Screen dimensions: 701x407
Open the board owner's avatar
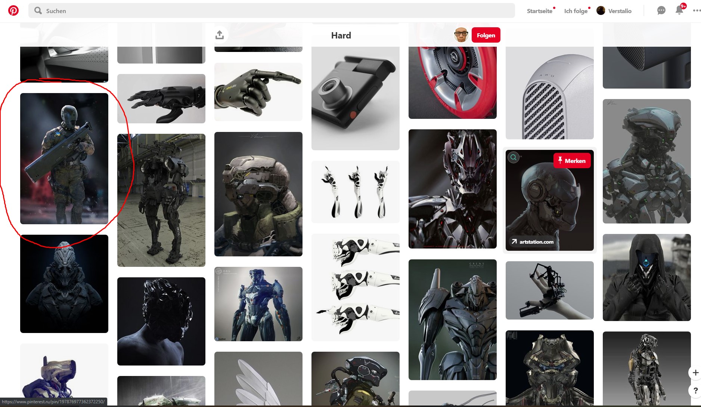461,35
